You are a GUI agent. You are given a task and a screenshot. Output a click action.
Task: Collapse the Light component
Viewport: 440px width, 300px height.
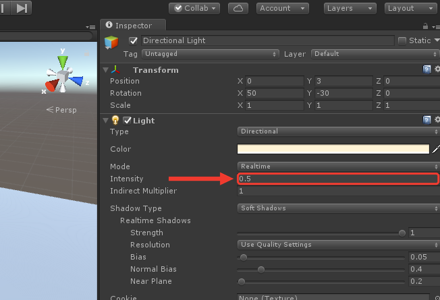(x=106, y=121)
